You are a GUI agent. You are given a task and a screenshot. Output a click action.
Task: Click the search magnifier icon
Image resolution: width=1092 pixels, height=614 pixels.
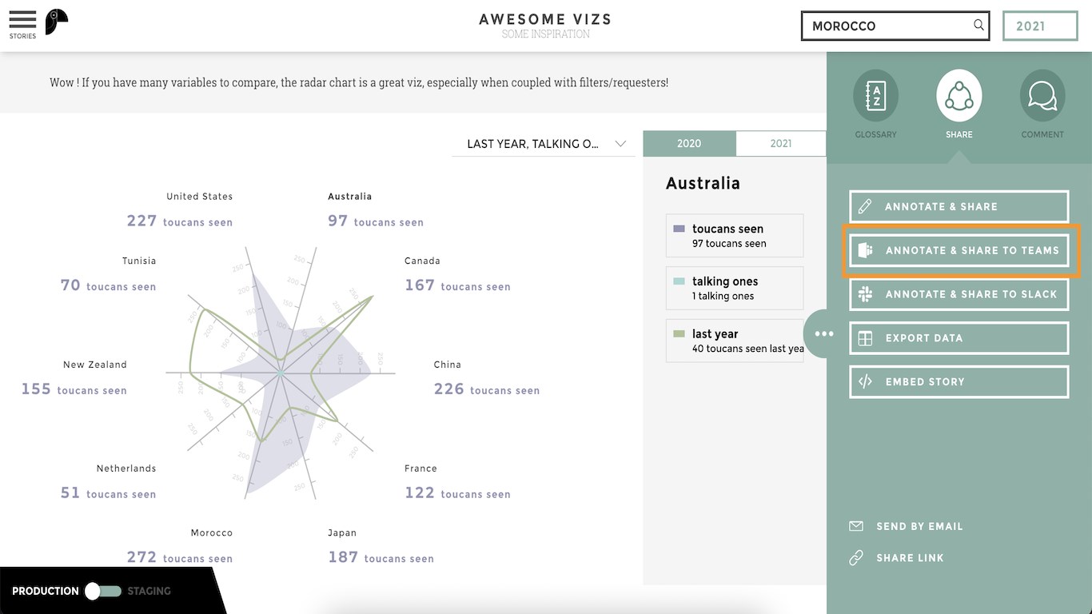tap(978, 26)
